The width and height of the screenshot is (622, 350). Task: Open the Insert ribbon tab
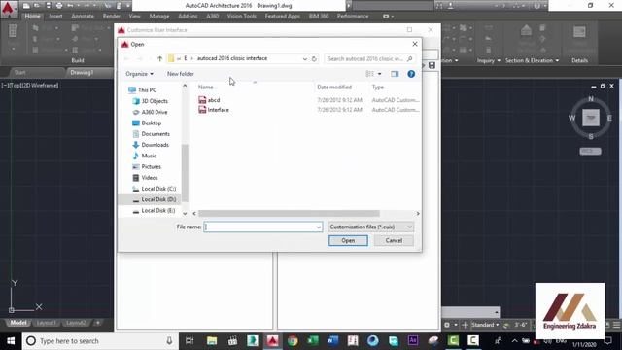pyautogui.click(x=55, y=16)
